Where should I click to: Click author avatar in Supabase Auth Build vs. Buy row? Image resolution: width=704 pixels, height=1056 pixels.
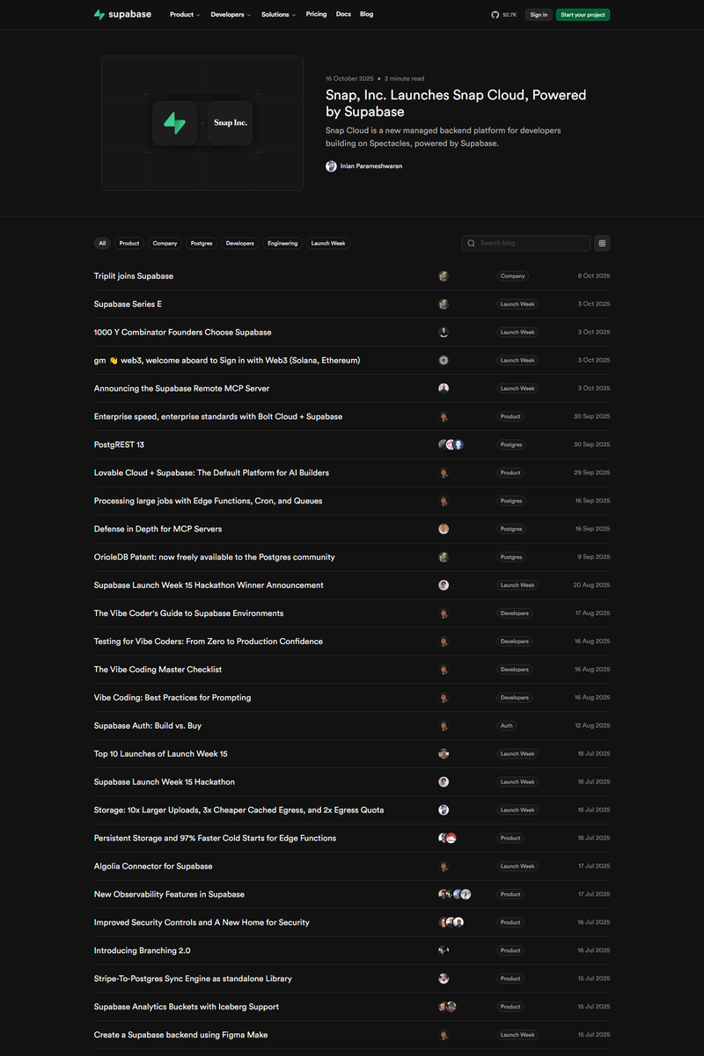click(x=444, y=726)
